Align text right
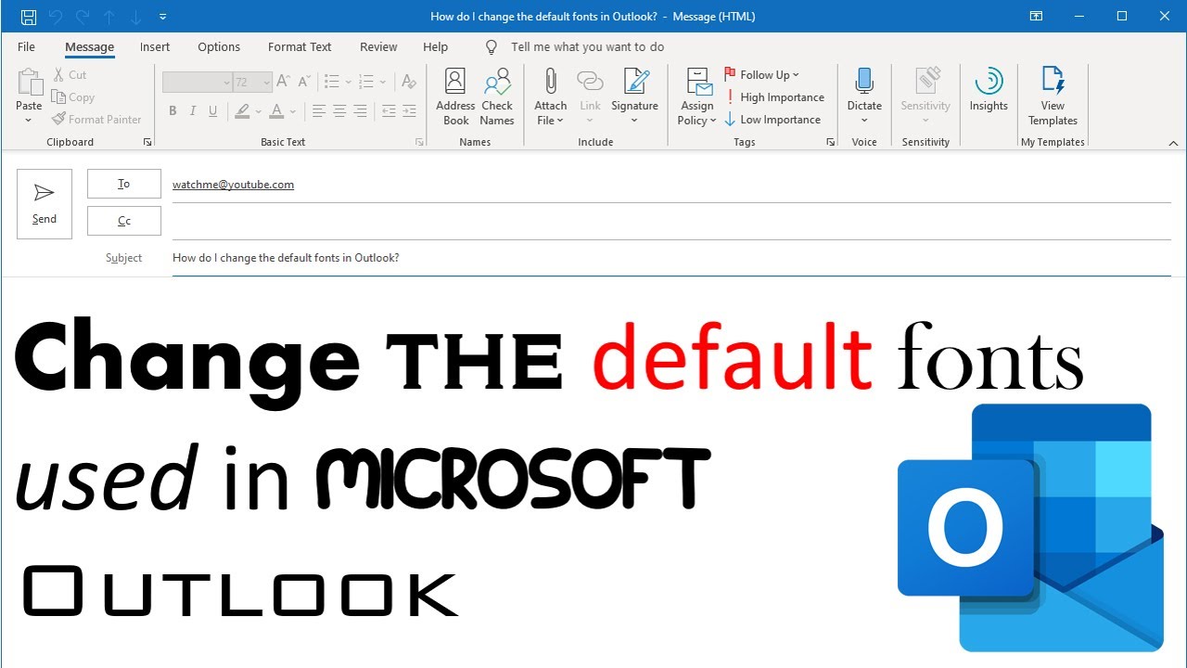The width and height of the screenshot is (1187, 668). pos(360,111)
